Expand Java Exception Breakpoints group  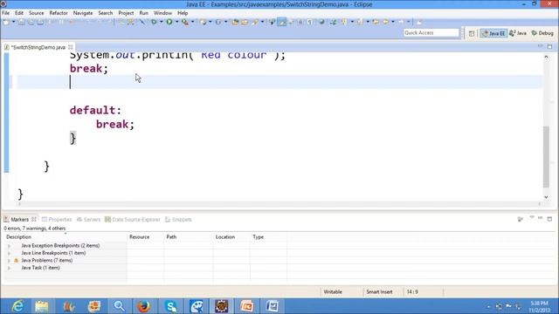pos(9,246)
